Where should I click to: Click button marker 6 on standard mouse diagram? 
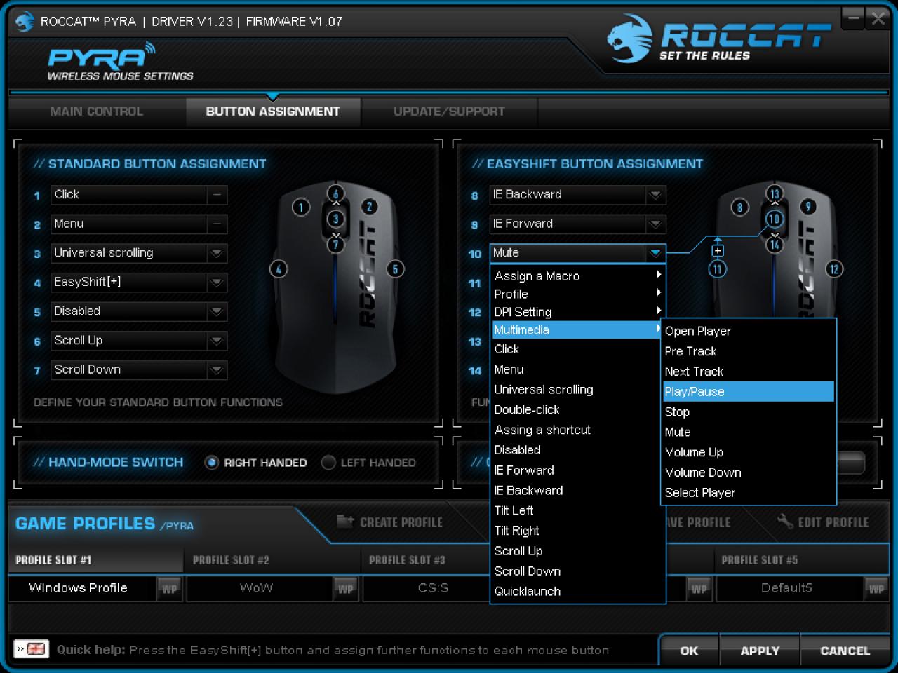pyautogui.click(x=335, y=194)
